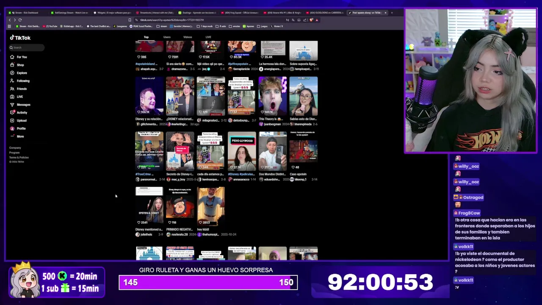Click the TikTok sidebar search field

(27, 47)
